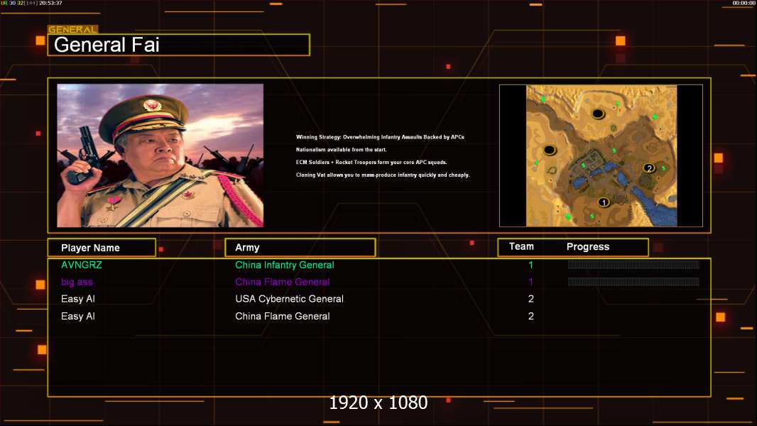The image size is (757, 426).
Task: Click the 'big ass' player's progress bar
Action: click(x=633, y=282)
